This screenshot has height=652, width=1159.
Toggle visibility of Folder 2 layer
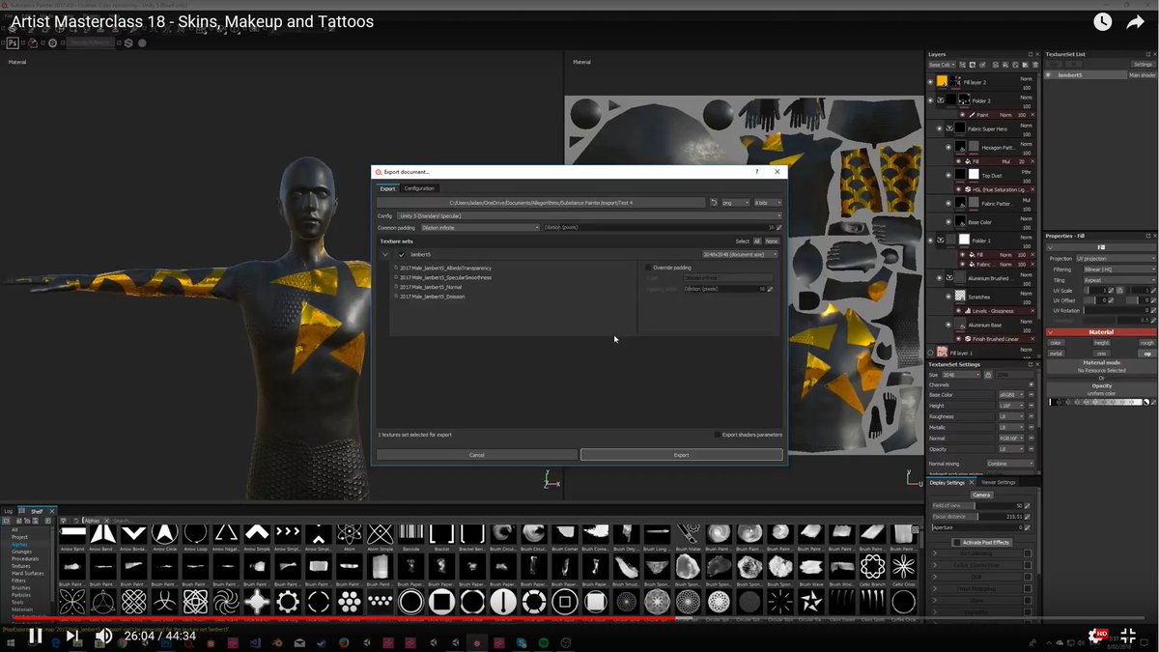[x=931, y=99]
